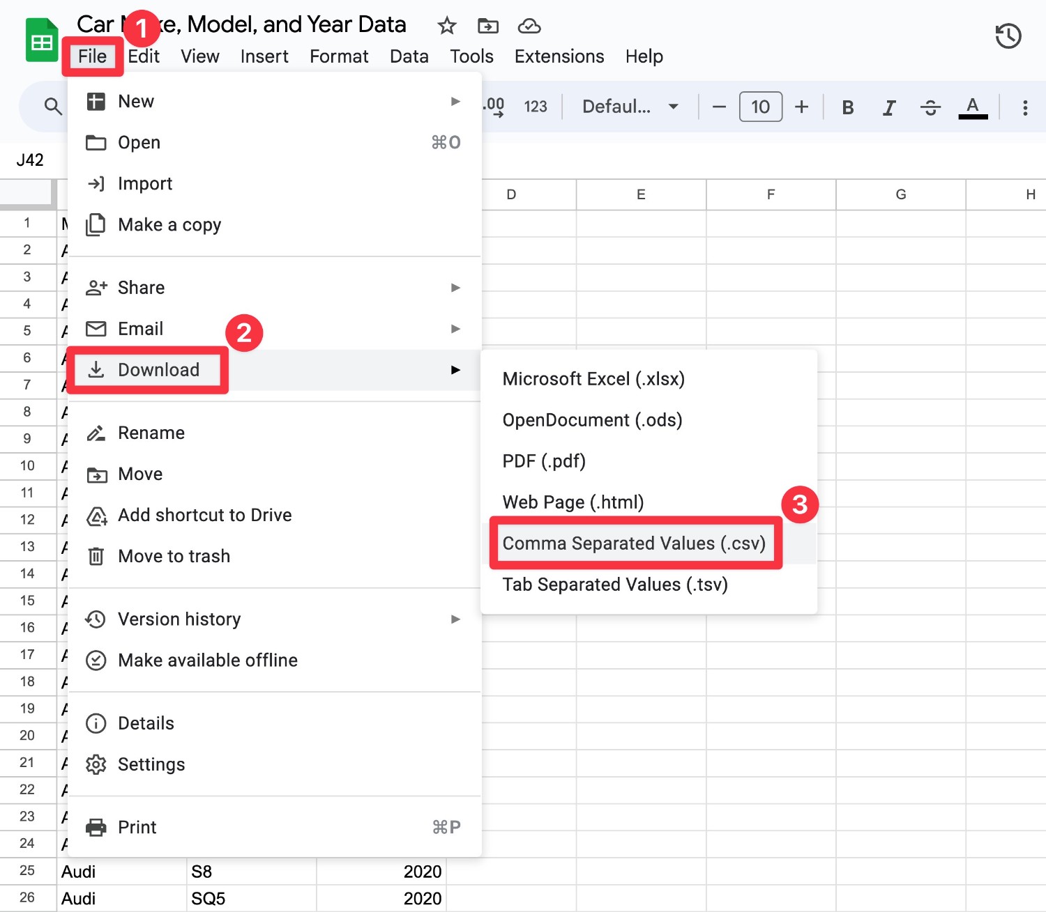Open the text color picker
1046x912 pixels.
click(973, 107)
